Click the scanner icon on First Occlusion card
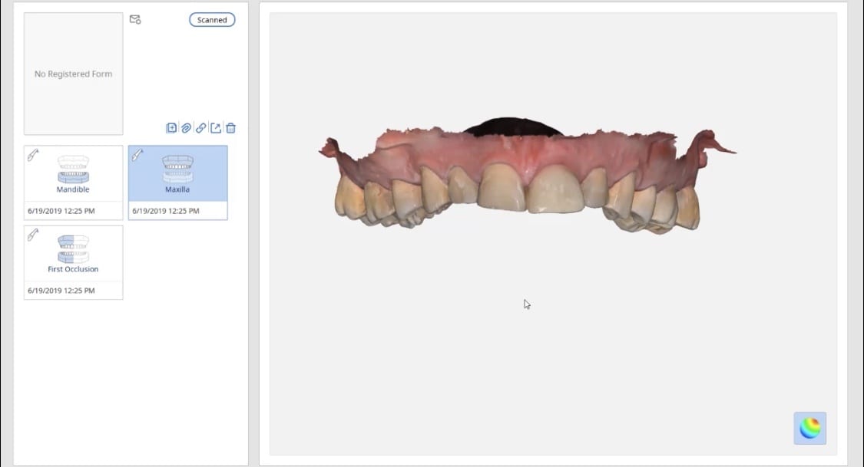The image size is (864, 467). (33, 235)
